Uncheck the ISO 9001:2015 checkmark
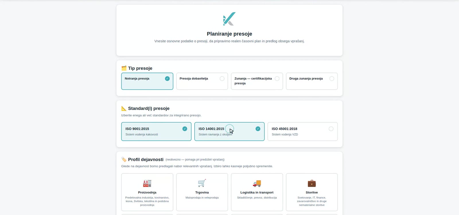The height and width of the screenshot is (215, 459). (x=185, y=129)
